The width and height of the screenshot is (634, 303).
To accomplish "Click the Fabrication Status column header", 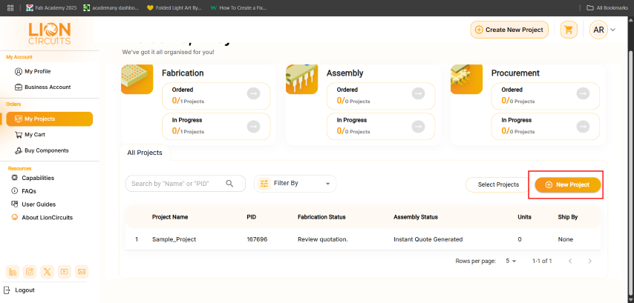I will (x=321, y=217).
